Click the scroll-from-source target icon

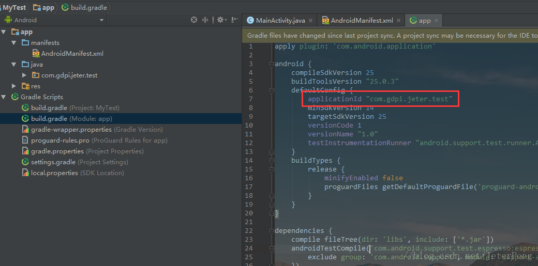[x=194, y=20]
